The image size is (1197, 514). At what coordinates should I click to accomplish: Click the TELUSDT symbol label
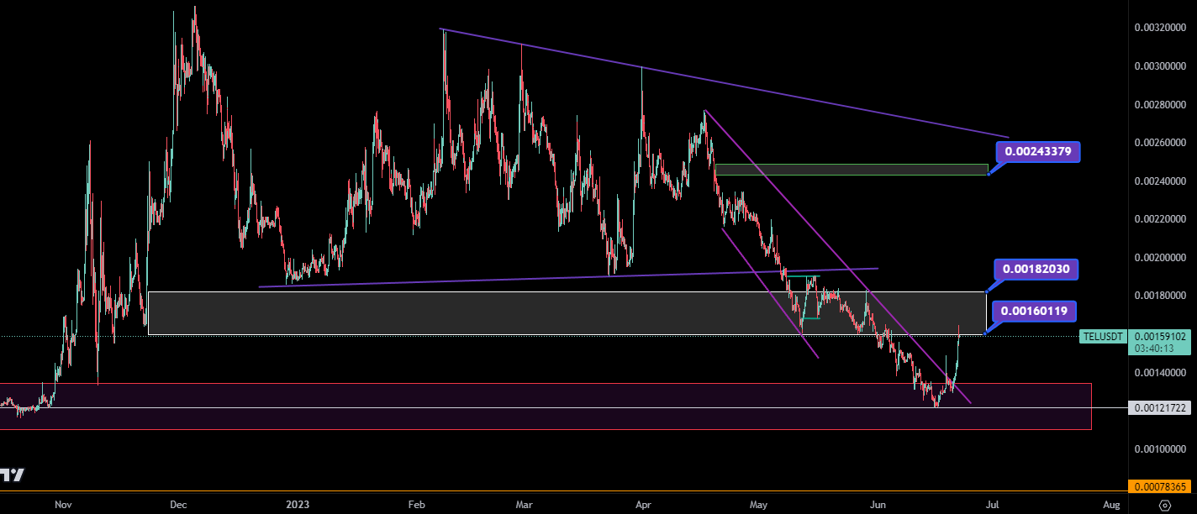coord(1103,337)
